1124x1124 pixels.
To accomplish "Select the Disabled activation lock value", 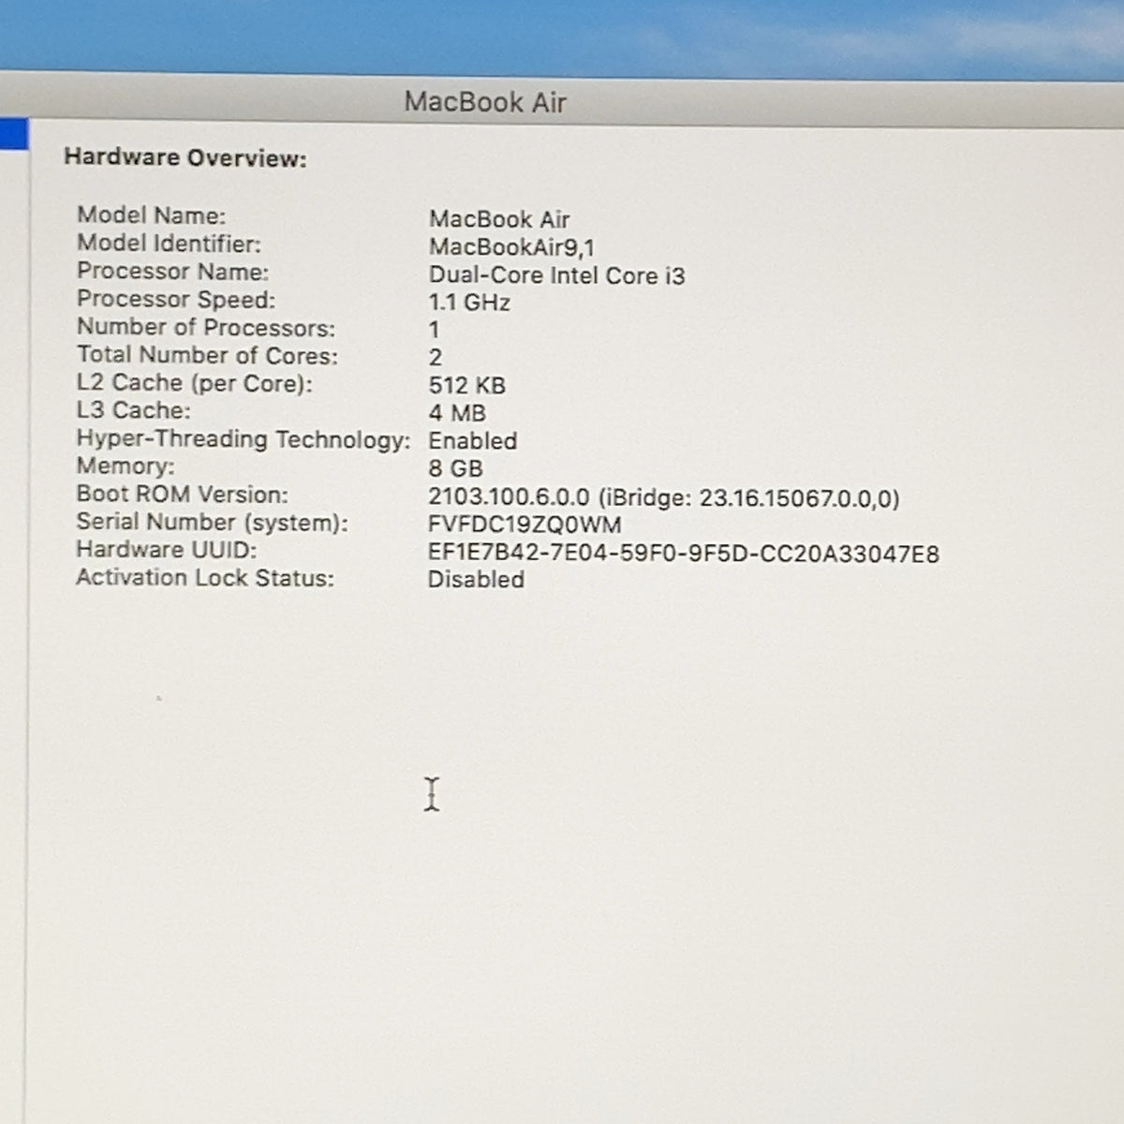I will 476,579.
